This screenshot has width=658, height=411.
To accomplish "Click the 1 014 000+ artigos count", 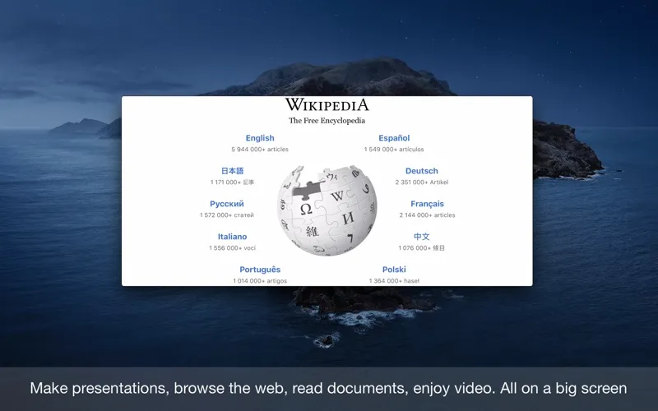I will coord(260,281).
